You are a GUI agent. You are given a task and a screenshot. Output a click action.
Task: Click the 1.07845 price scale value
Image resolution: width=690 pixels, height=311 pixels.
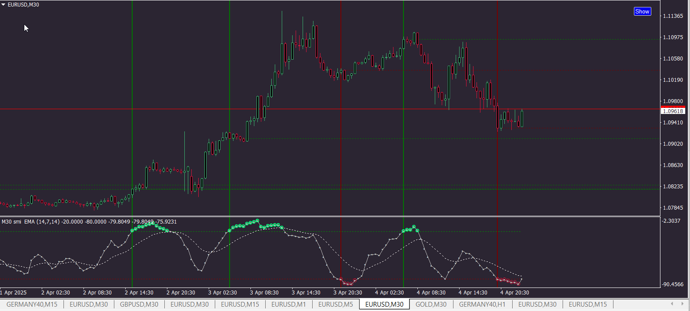click(673, 208)
